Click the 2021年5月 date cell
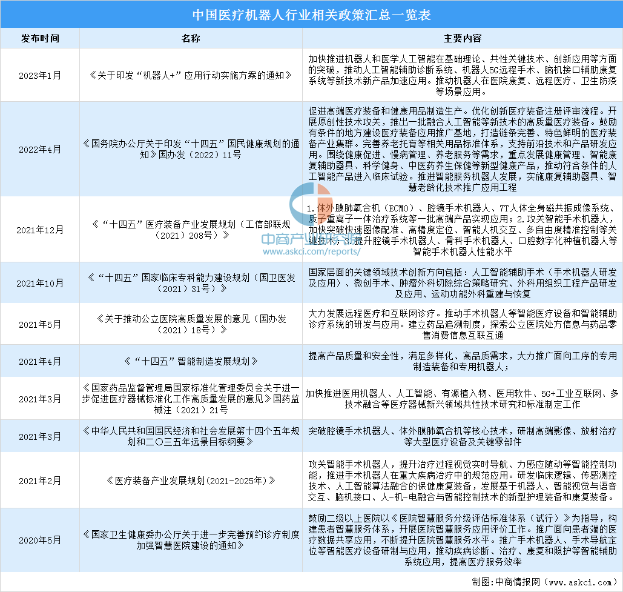 pos(40,324)
